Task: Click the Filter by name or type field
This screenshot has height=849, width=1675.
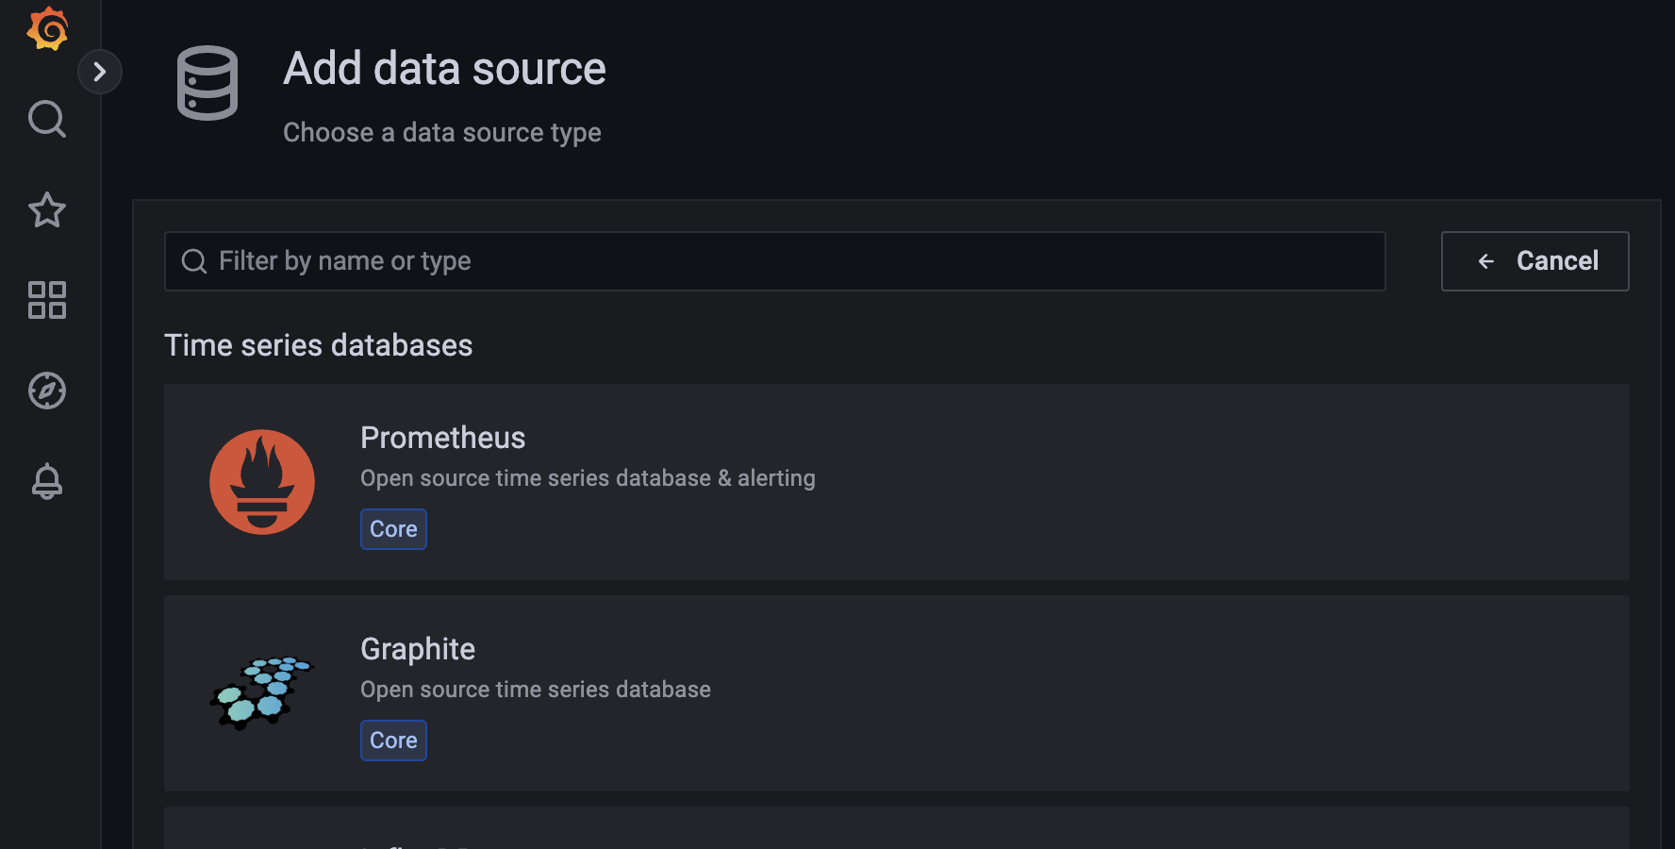Action: (x=660, y=261)
